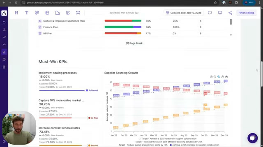The image size is (263, 147).
Task: Zoom out on Supplier Sourcing chart
Action: (215, 77)
